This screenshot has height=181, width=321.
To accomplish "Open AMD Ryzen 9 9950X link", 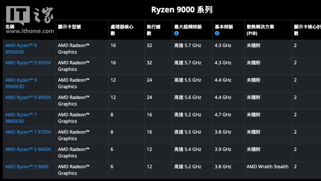I will pos(28,63).
